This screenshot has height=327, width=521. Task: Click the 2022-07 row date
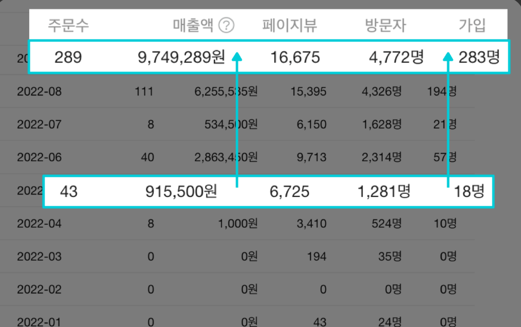point(39,124)
